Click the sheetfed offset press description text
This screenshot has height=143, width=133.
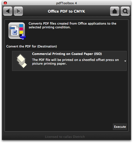coord(75,62)
